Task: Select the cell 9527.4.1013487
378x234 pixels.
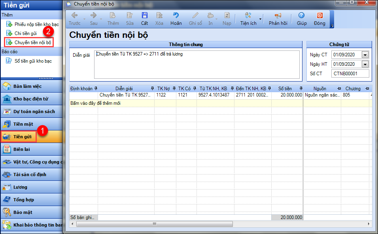Action: [x=215, y=95]
